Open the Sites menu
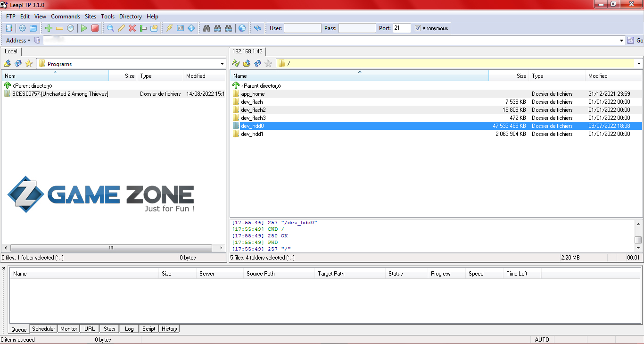Screen dimensions: 644x344 (x=91, y=17)
